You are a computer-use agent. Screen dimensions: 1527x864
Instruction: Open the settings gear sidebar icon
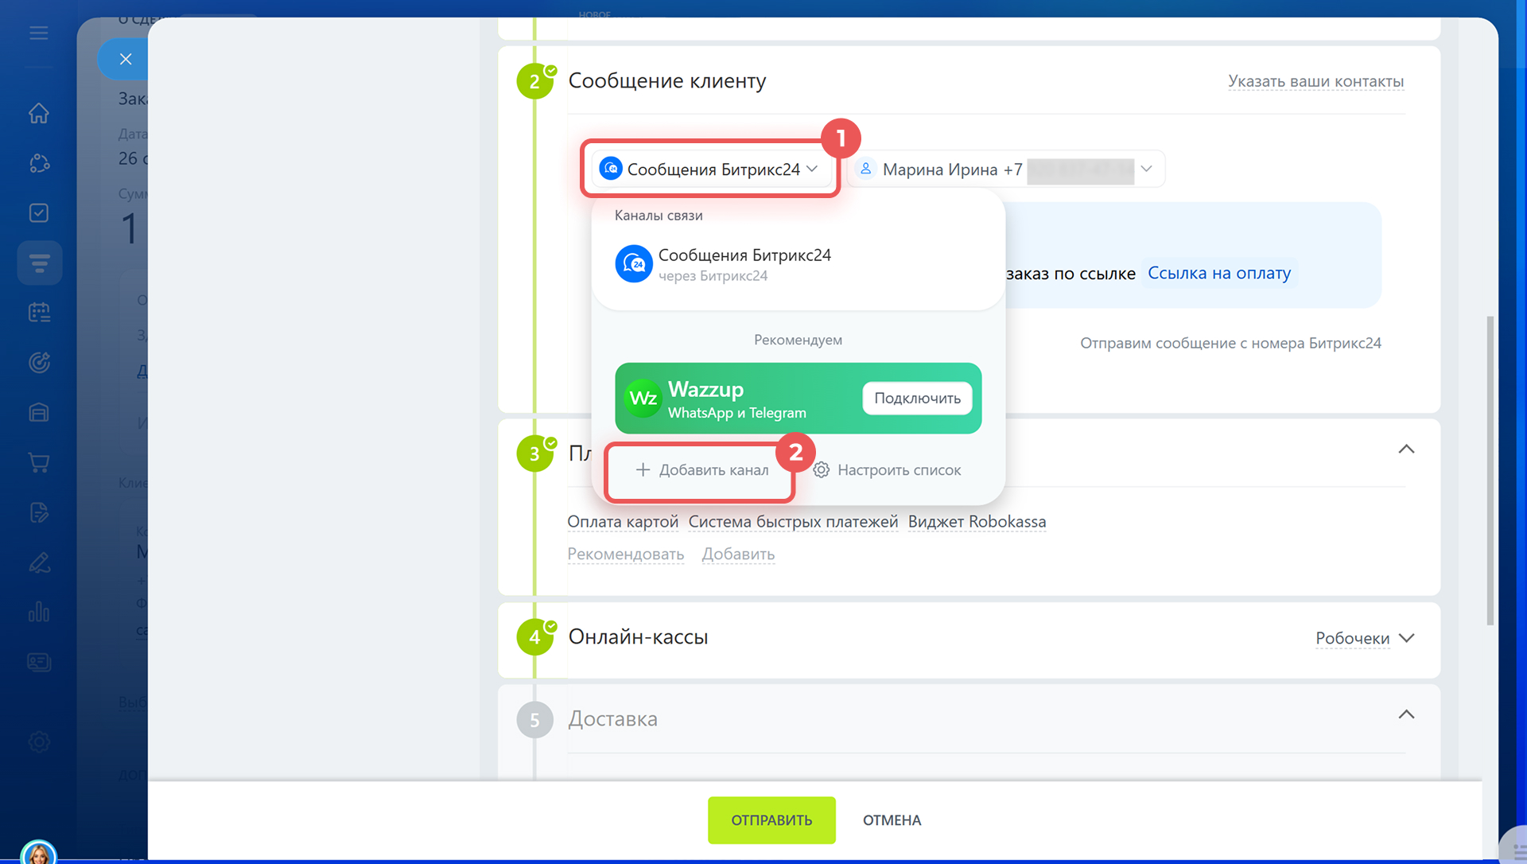pos(39,741)
